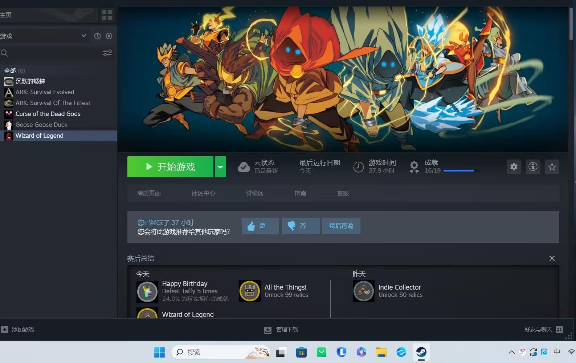Select ARK: Survival Evolved in the list
576x363 pixels.
pyautogui.click(x=58, y=92)
